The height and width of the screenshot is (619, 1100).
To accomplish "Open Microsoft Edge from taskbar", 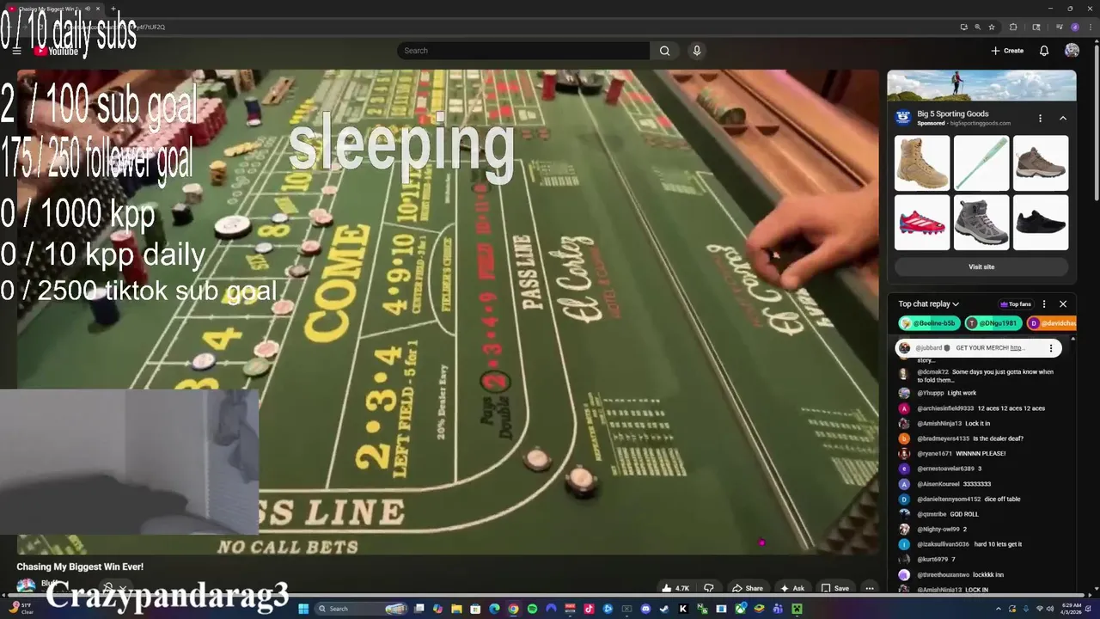I will pos(494,609).
